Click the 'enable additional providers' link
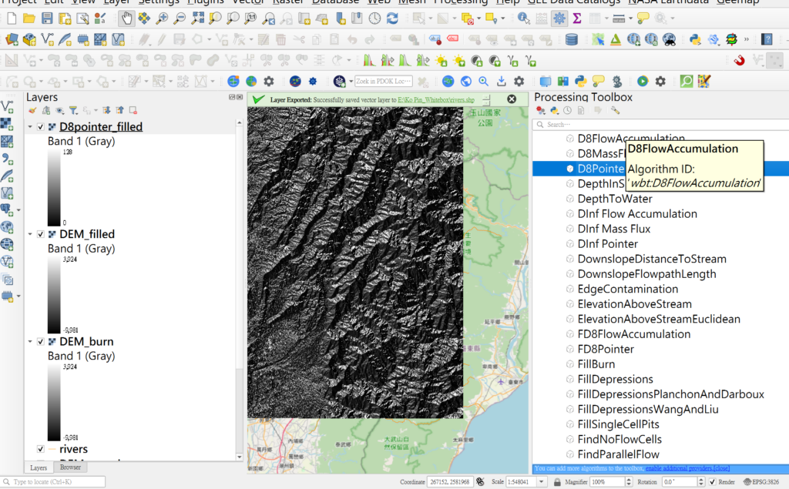The height and width of the screenshot is (489, 789). pyautogui.click(x=678, y=468)
